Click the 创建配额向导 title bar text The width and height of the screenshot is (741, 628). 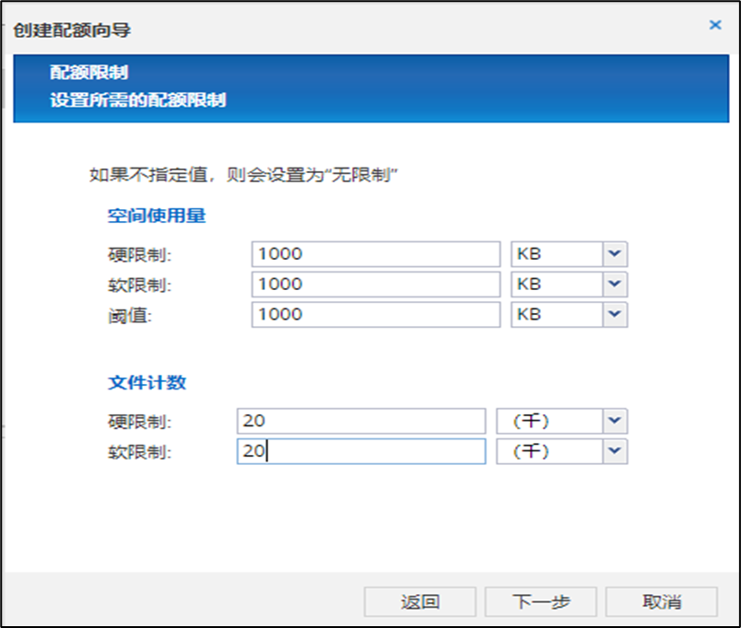pos(72,30)
